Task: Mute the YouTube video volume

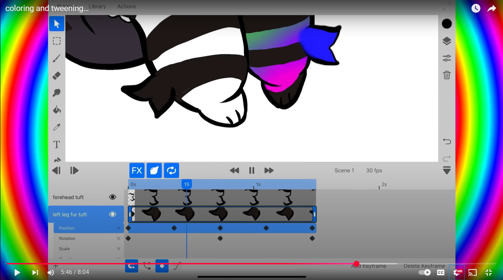Action: 51,273
